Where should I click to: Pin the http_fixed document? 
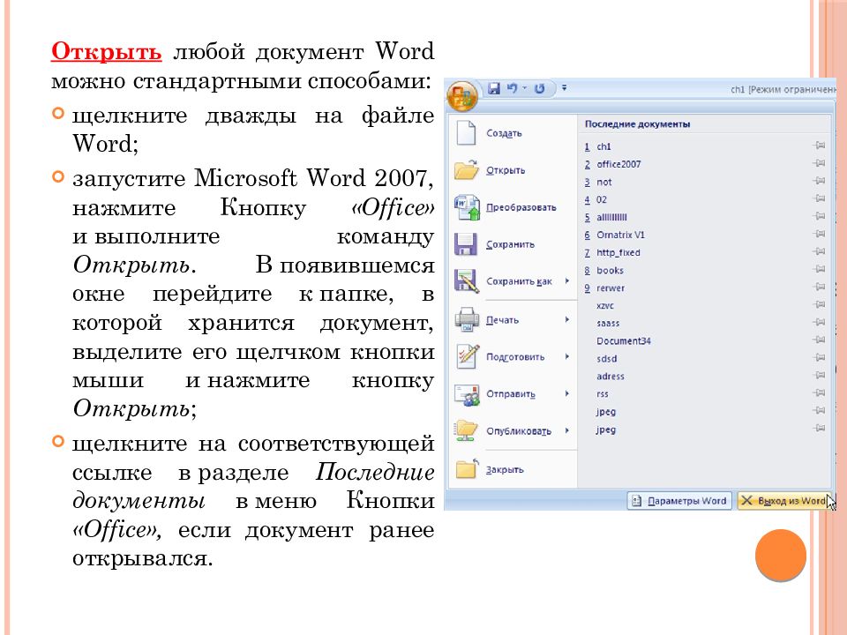(x=819, y=251)
